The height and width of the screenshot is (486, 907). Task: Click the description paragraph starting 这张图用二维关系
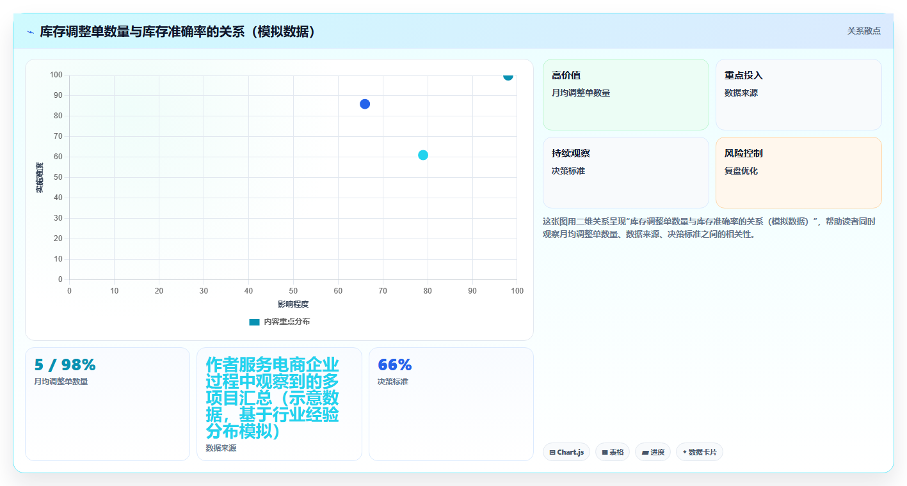click(x=709, y=228)
